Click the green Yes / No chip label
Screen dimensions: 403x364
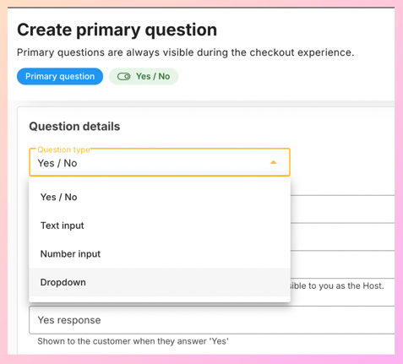tap(153, 76)
